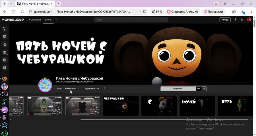The image size is (256, 136).
Task: Open the pale pink face community avatar
Action: coord(5,117)
